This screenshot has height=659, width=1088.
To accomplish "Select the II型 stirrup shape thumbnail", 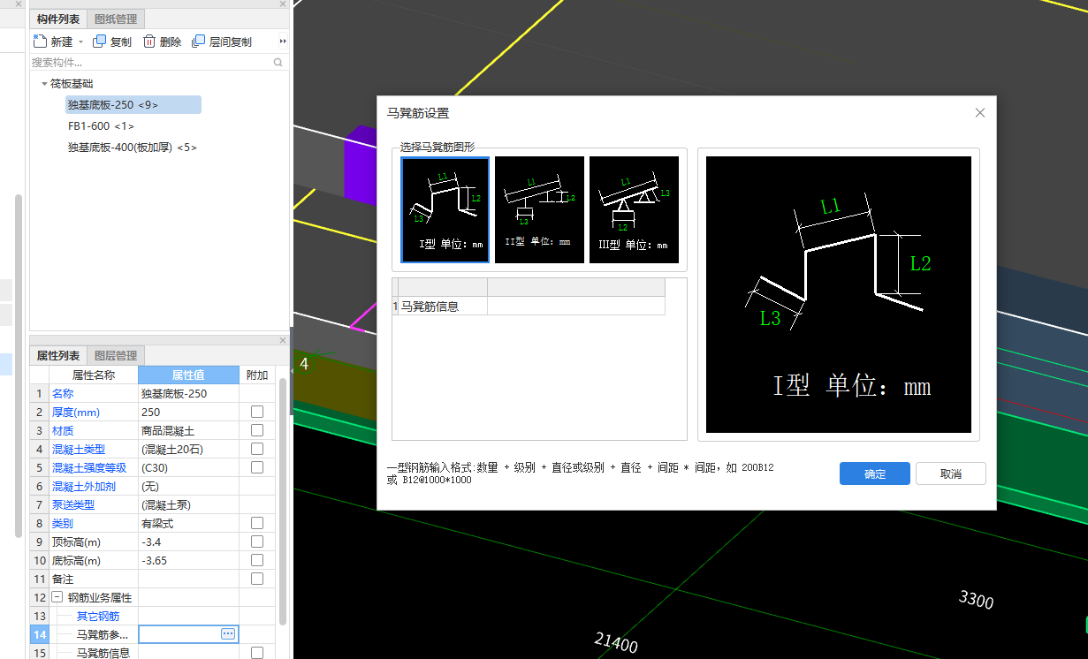I will 539,209.
